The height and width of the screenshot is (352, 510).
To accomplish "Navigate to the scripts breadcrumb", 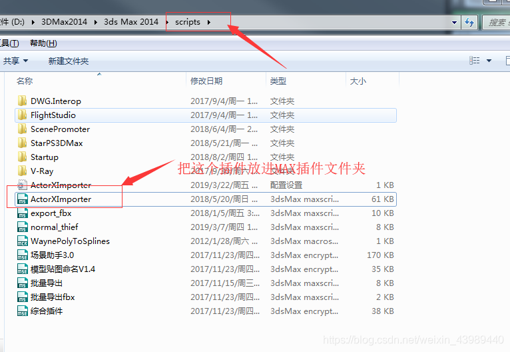I will (188, 22).
